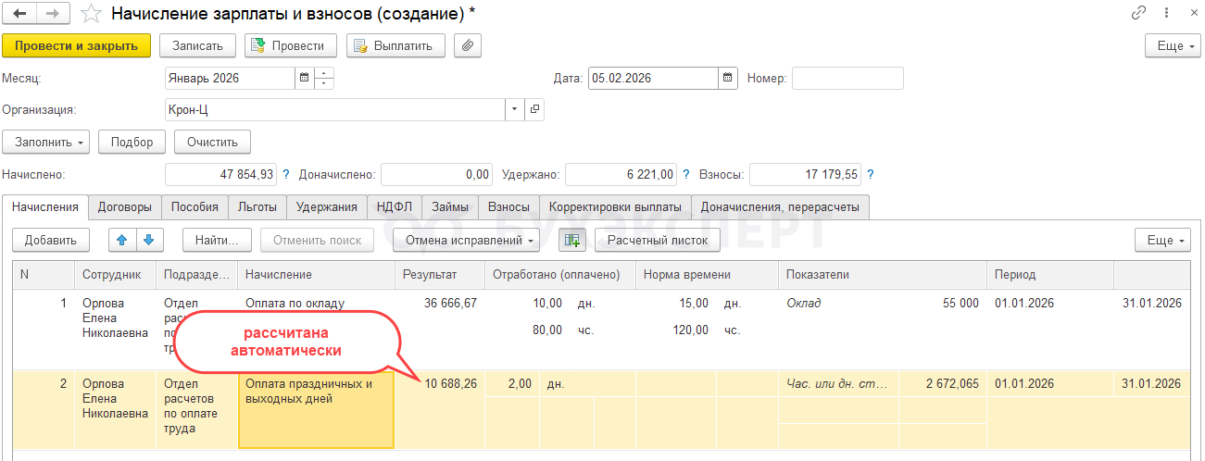Move the selected row down
The height and width of the screenshot is (461, 1205).
pyautogui.click(x=148, y=240)
